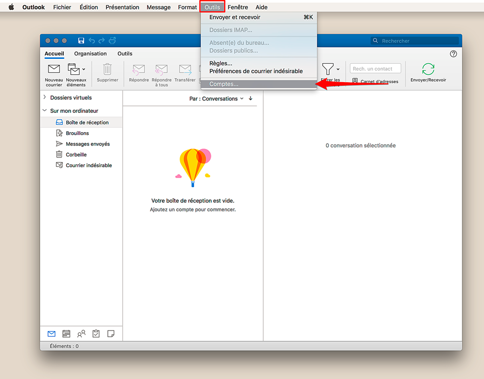Choose Règles... menu item

click(x=259, y=63)
